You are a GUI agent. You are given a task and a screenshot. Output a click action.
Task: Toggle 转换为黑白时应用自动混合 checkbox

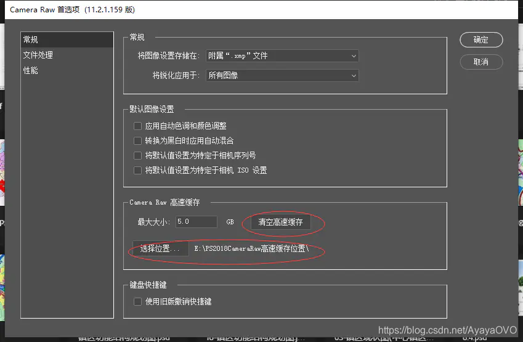pos(137,140)
